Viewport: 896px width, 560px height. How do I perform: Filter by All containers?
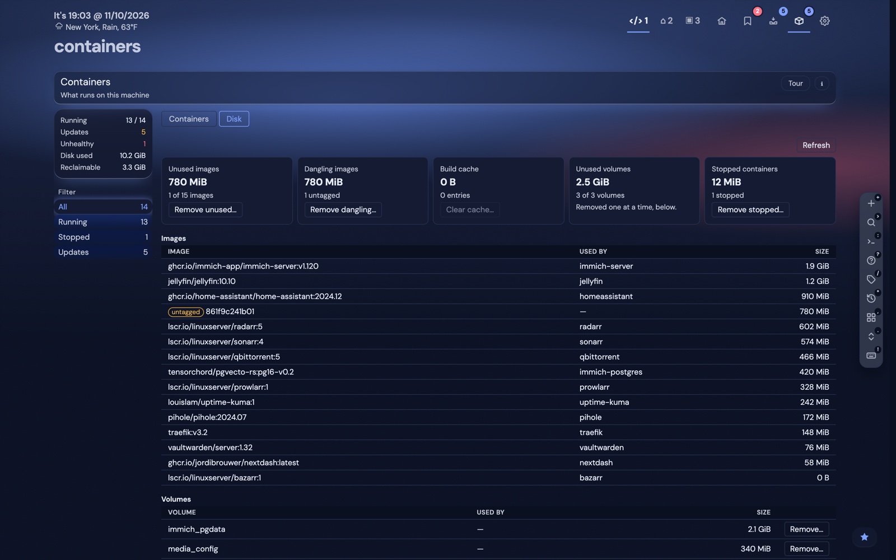tap(103, 207)
